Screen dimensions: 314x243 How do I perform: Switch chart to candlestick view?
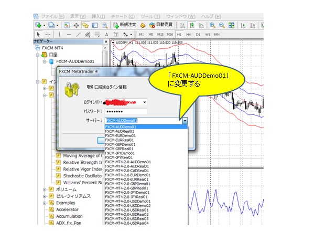pos(192,25)
